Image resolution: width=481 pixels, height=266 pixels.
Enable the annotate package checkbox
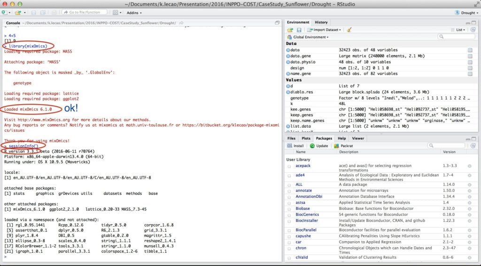coord(289,191)
